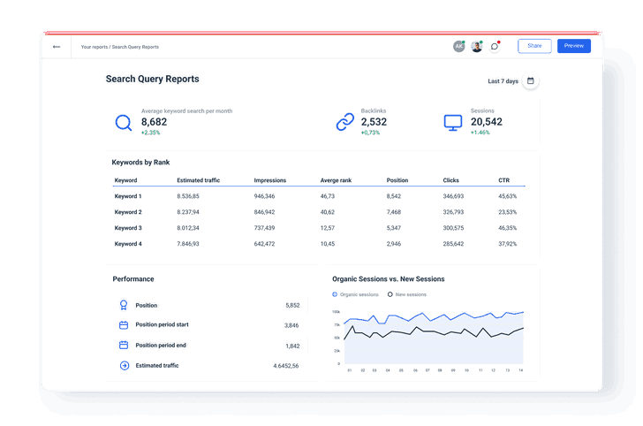Open Search Query Reports breadcrumb link
Screen dimensions: 643x426
click(x=135, y=47)
